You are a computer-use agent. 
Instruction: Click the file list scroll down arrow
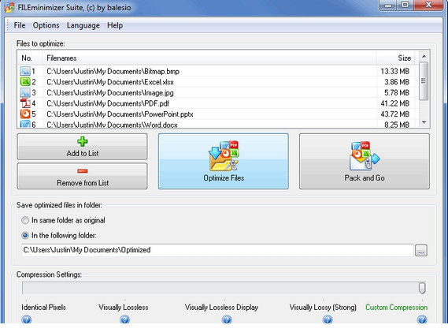coord(424,122)
